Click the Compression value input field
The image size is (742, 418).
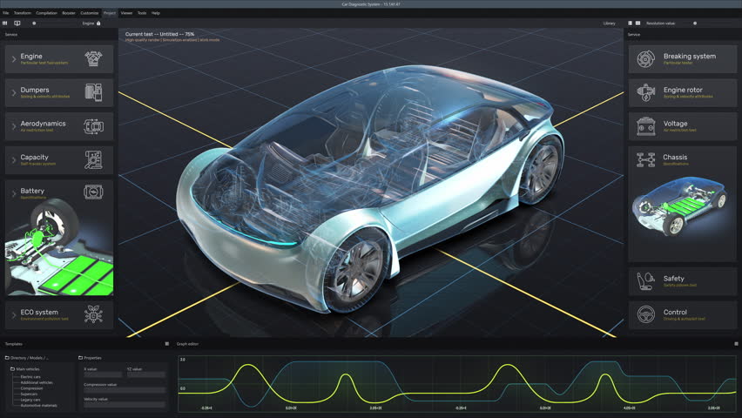(124, 390)
